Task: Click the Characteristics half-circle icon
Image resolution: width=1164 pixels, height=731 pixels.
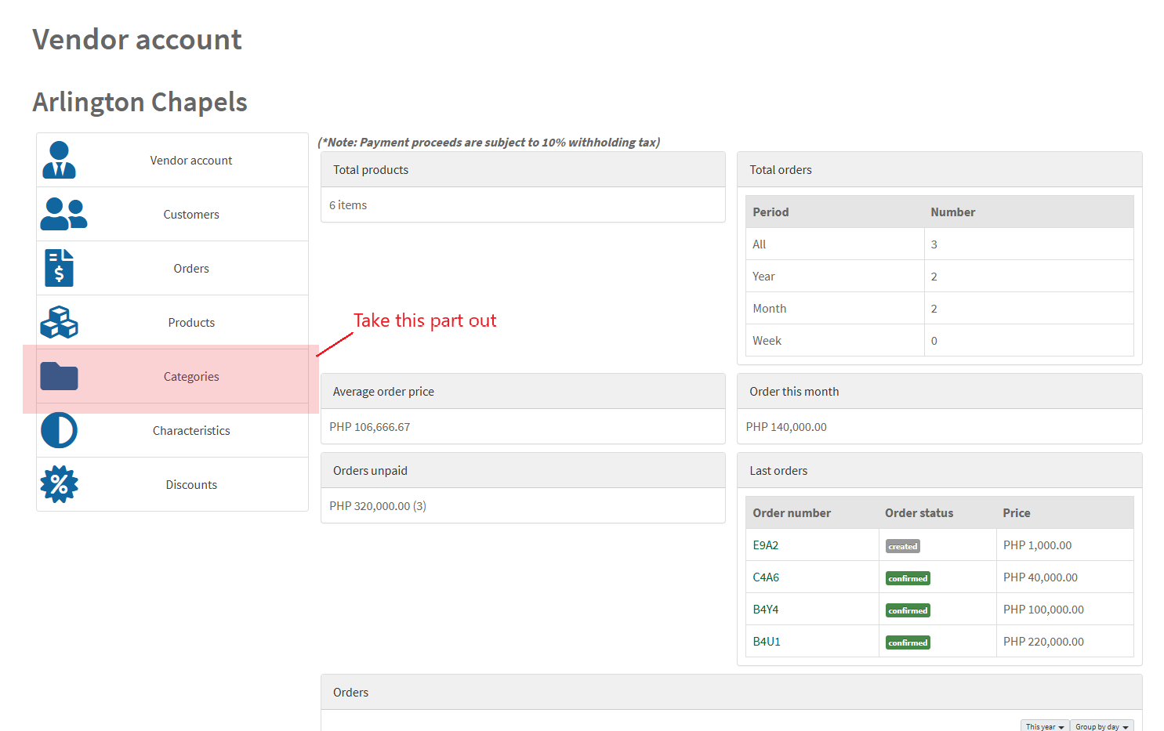Action: click(59, 430)
